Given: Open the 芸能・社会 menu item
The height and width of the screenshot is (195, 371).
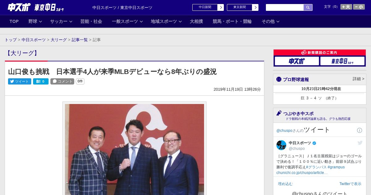Looking at the screenshot, I should 91,21.
